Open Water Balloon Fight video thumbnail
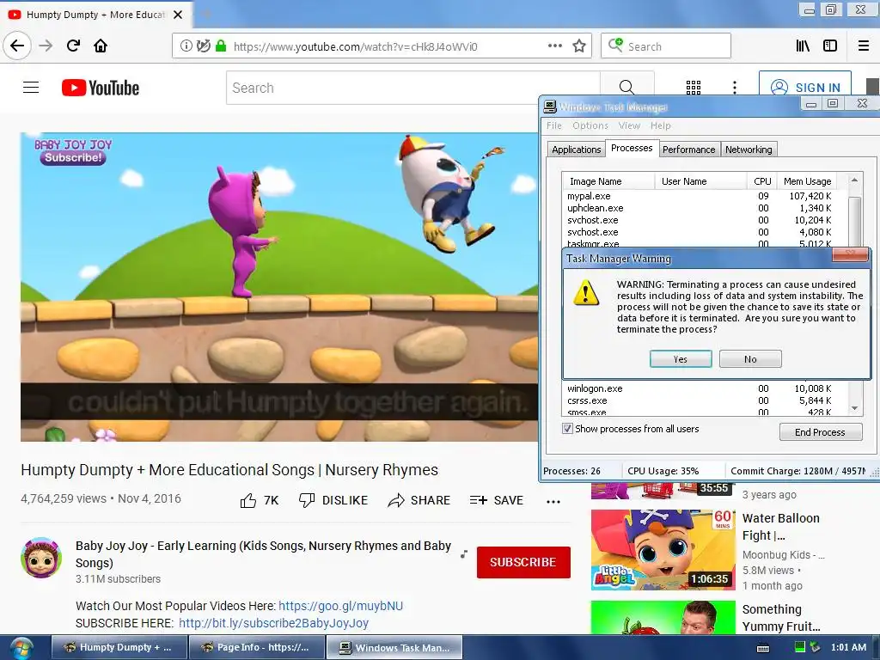This screenshot has height=660, width=880. click(x=663, y=549)
